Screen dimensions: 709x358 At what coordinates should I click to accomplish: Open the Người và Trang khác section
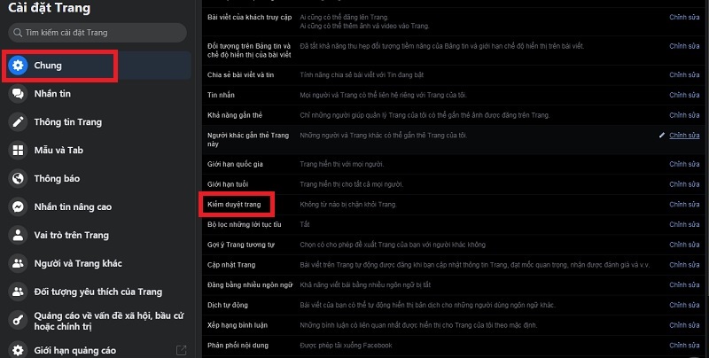pyautogui.click(x=78, y=263)
